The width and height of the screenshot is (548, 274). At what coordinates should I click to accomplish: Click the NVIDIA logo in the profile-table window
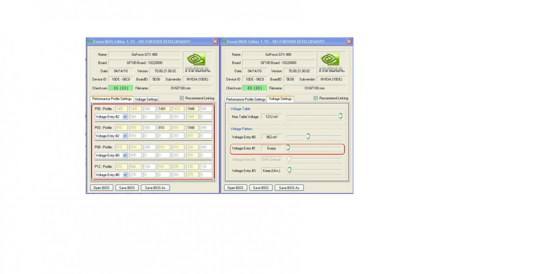click(198, 63)
